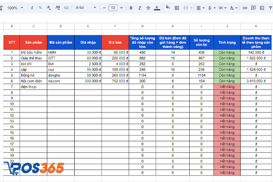Increase decimal places
The image size is (273, 182).
[57, 8]
